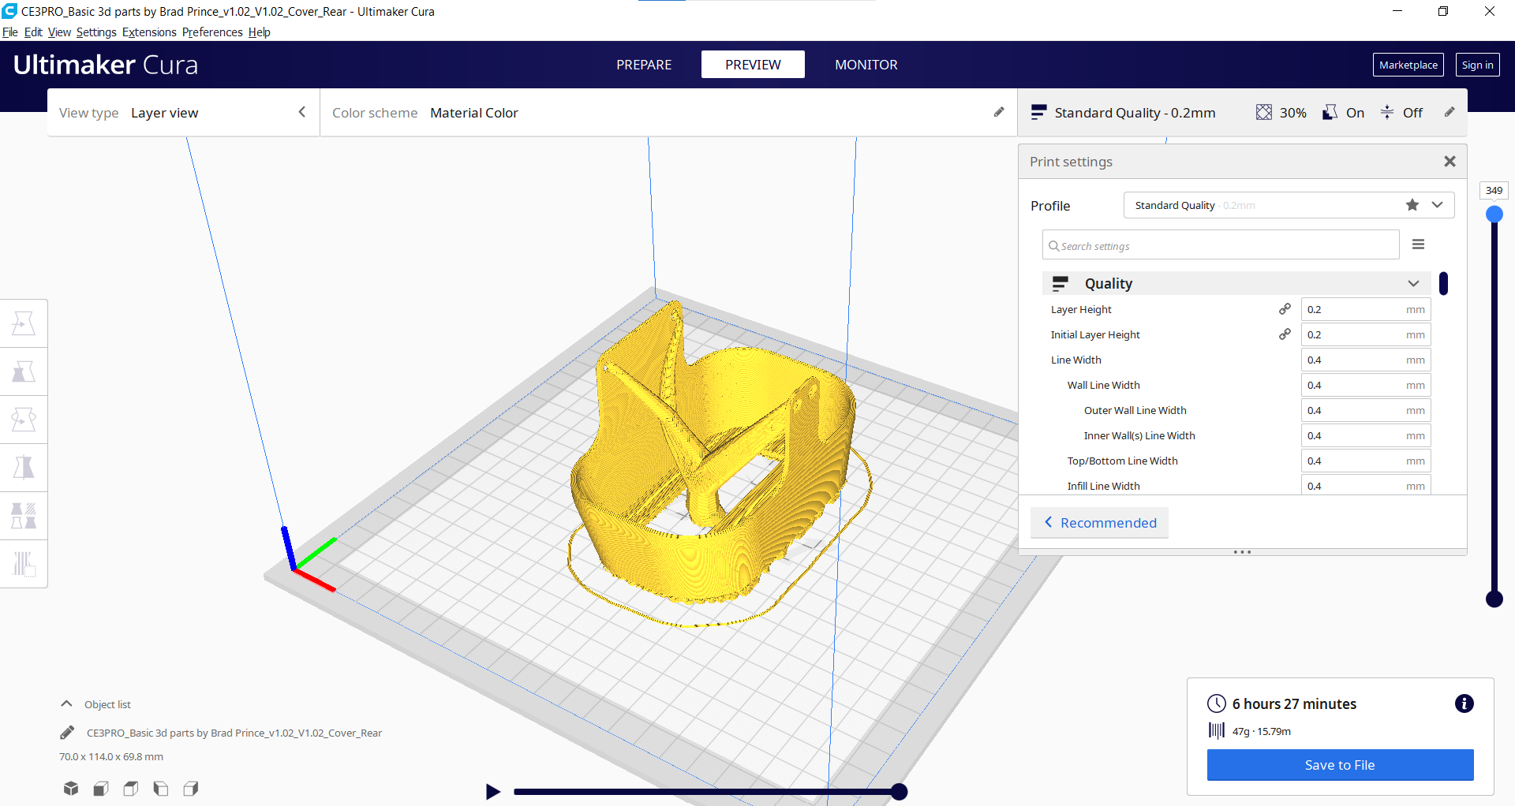
Task: Switch to left side view camera icon
Action: pos(161,788)
